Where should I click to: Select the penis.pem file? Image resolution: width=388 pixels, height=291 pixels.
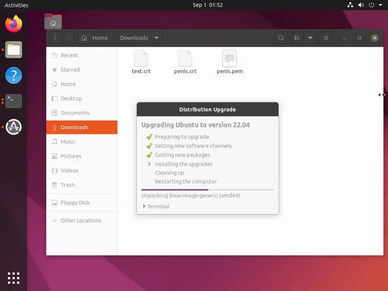coord(230,62)
